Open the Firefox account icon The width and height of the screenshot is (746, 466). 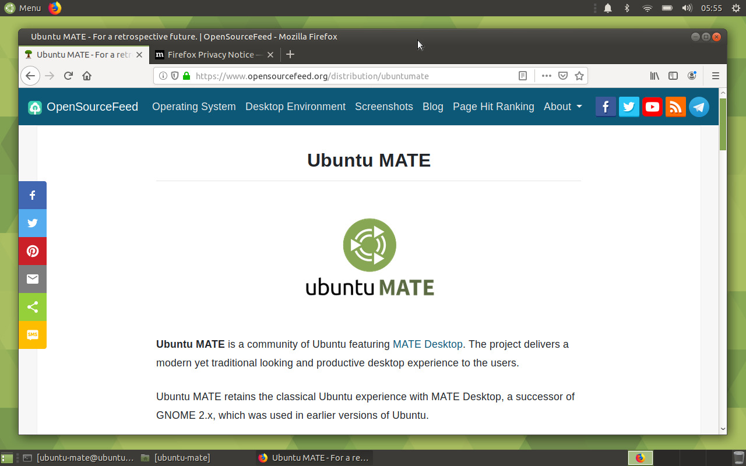[692, 76]
